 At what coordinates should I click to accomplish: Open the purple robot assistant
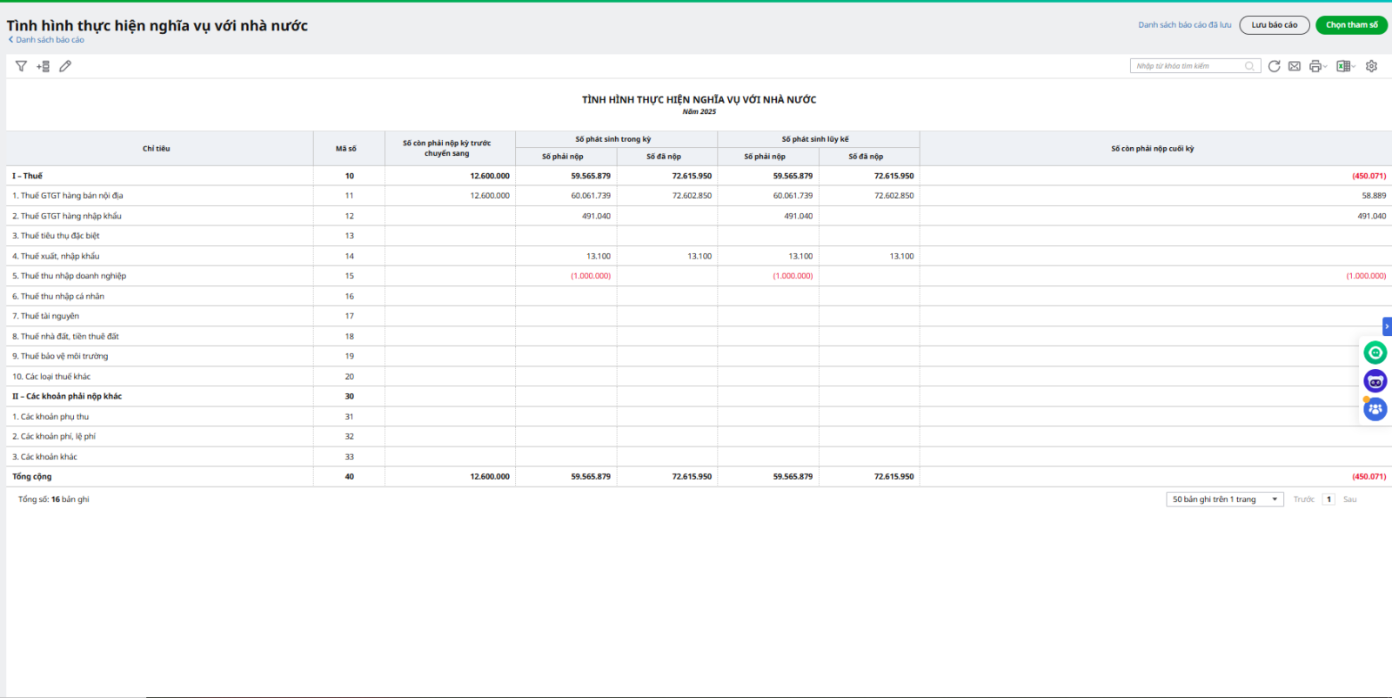[1375, 381]
